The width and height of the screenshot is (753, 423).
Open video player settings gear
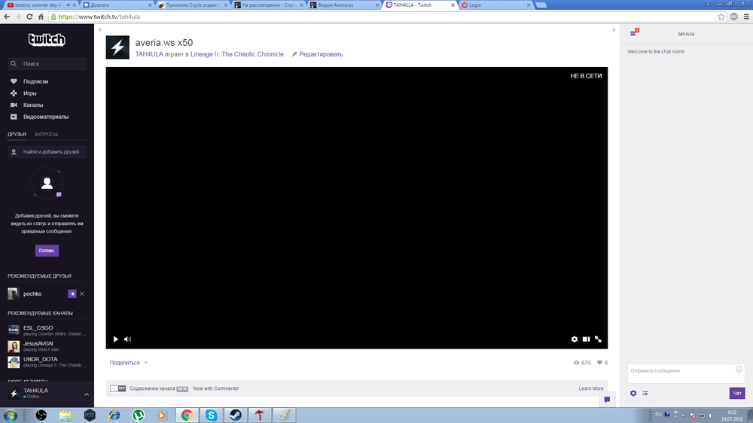[574, 339]
